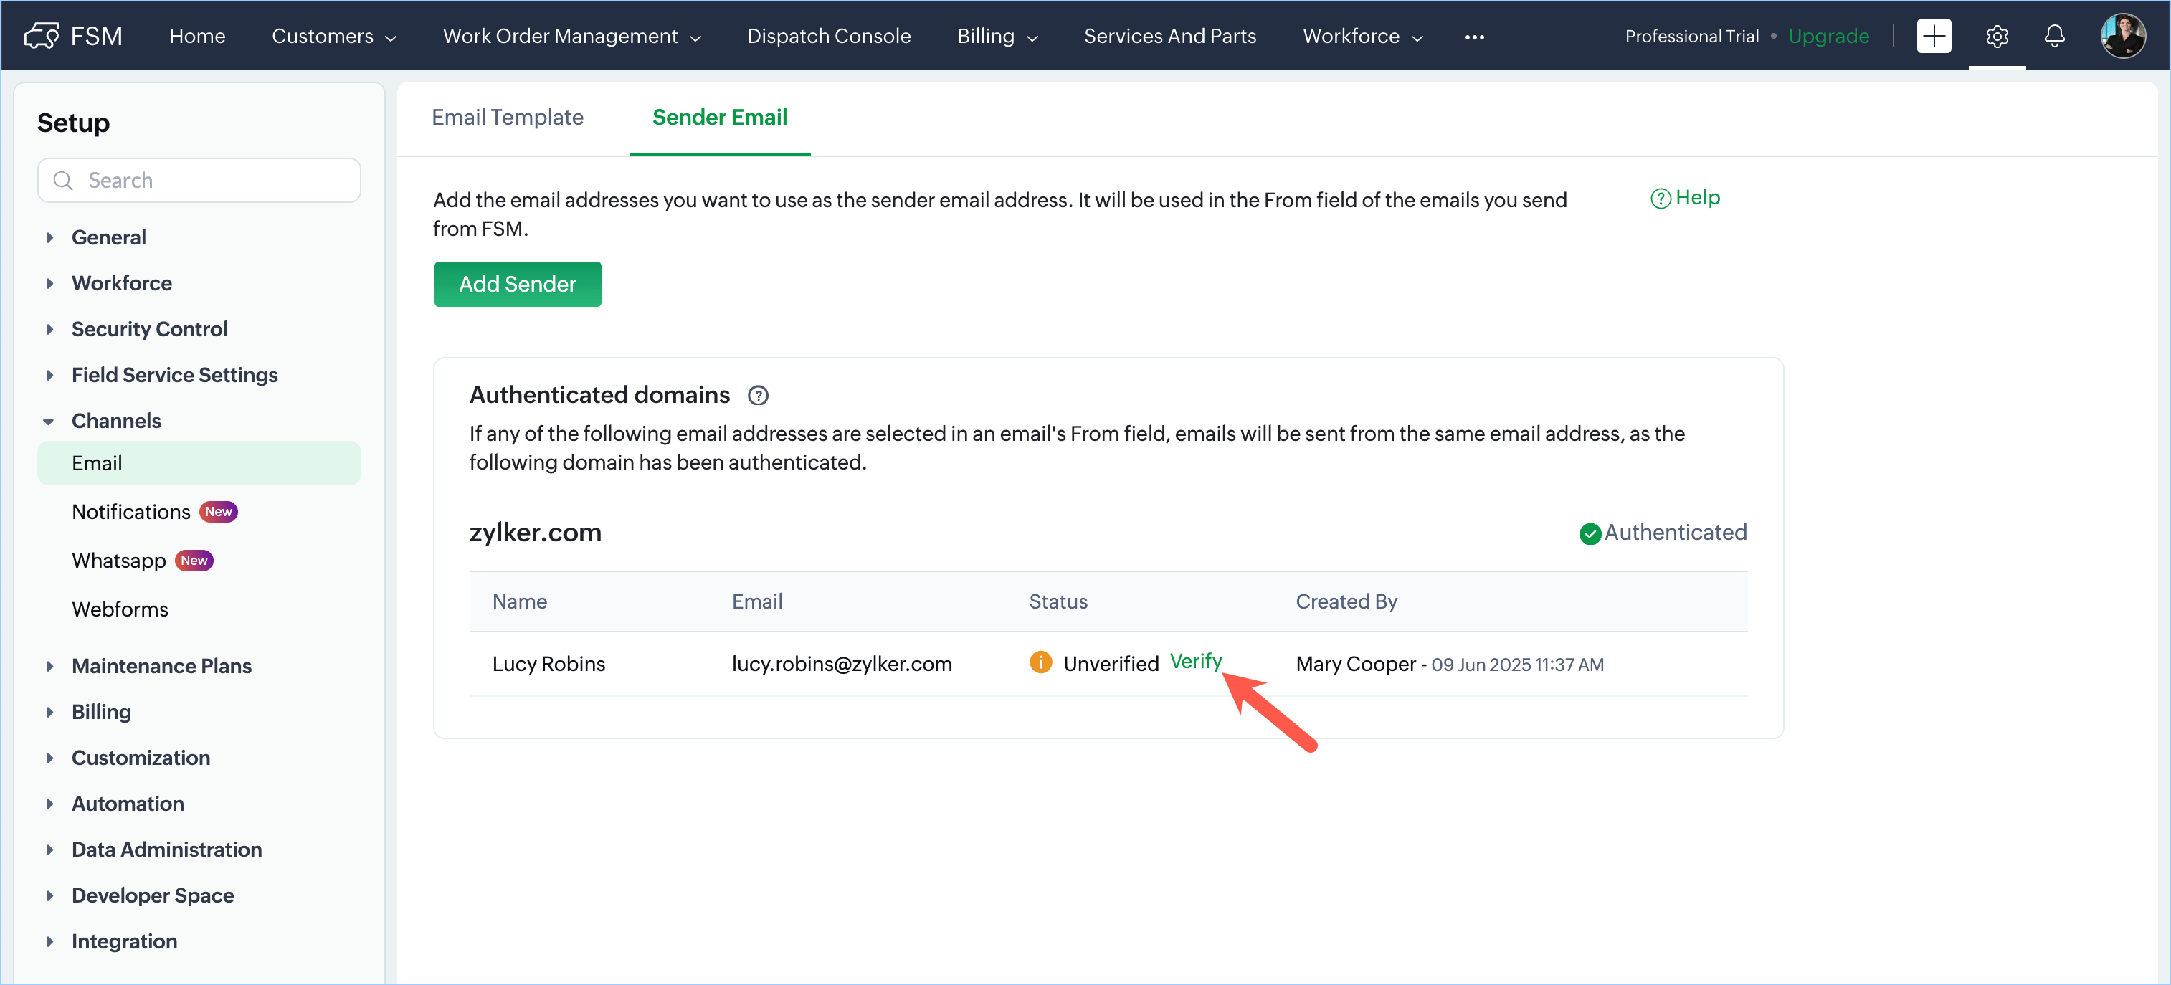2171x985 pixels.
Task: Click the Verify link for Lucy Robins
Action: [1195, 662]
